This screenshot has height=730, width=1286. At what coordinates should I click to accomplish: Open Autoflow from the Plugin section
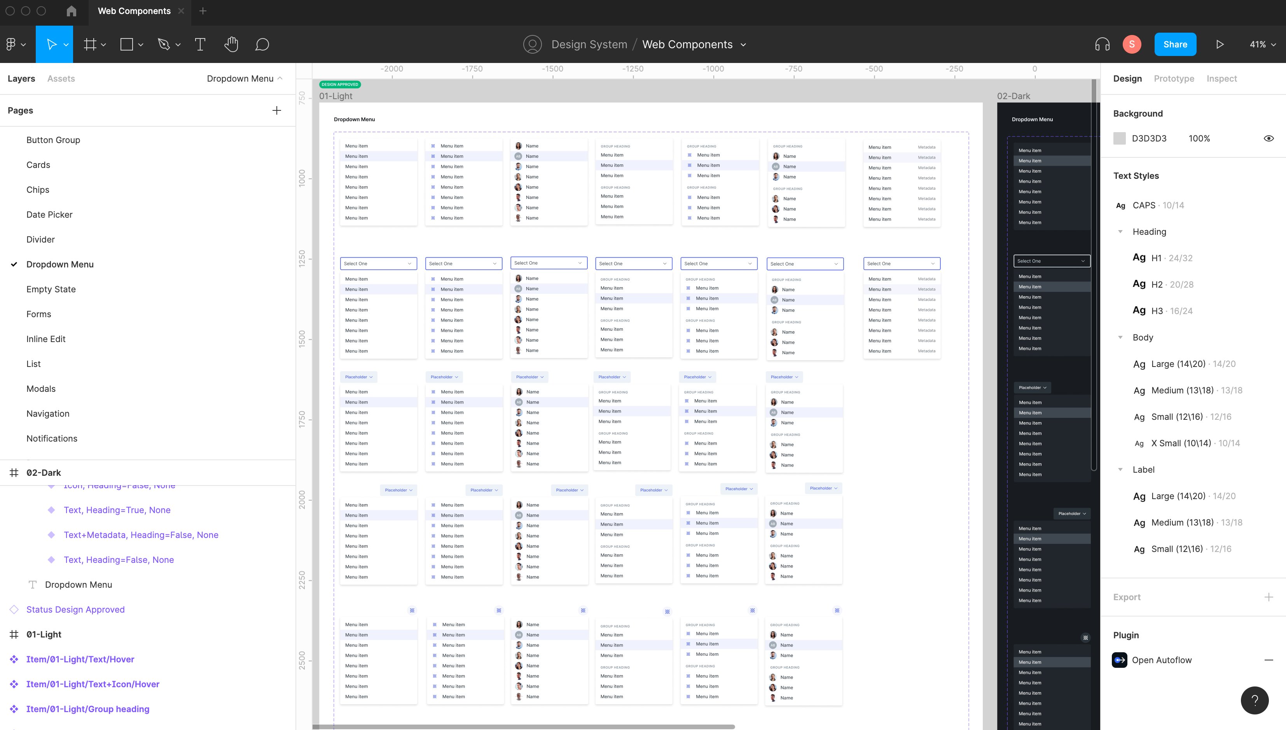point(1162,660)
